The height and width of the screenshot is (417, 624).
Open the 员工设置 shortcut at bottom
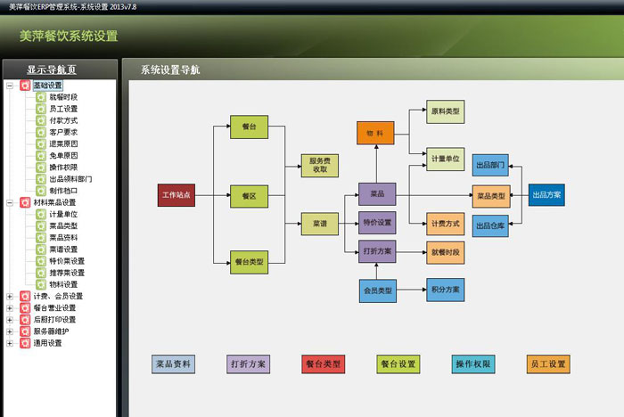click(x=548, y=364)
